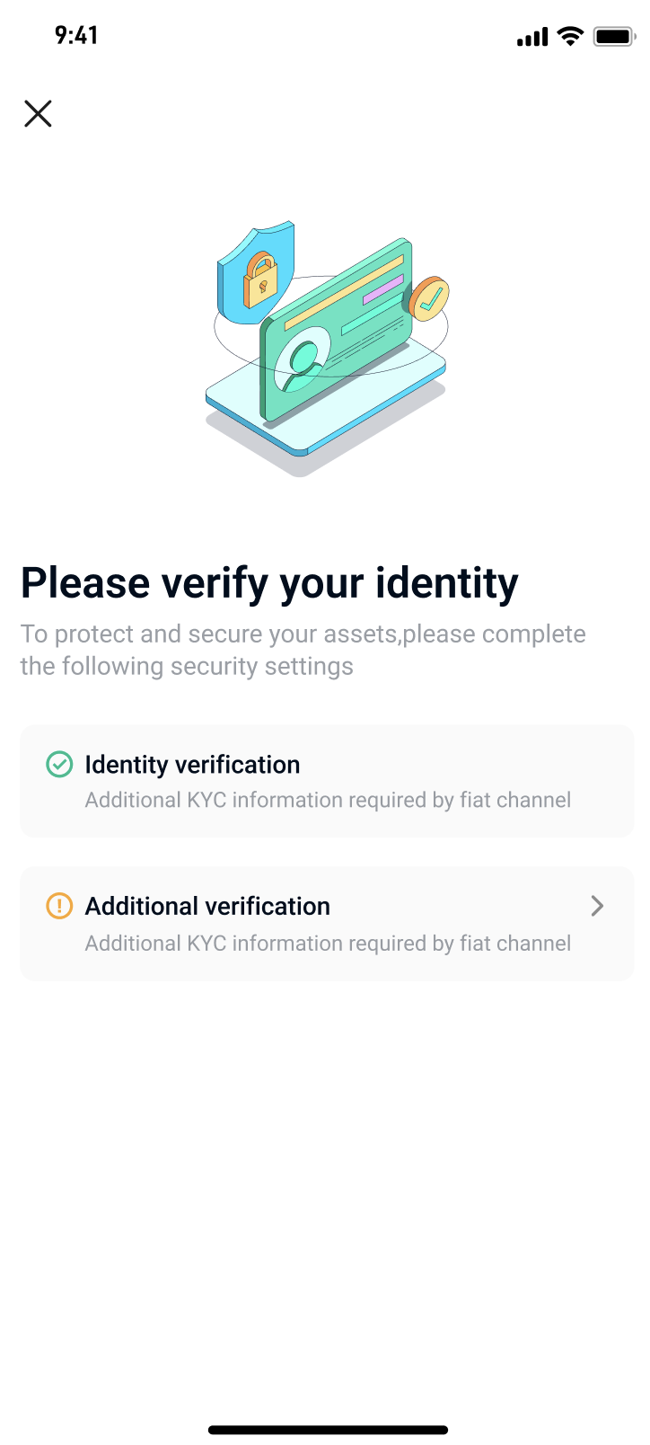The height and width of the screenshot is (1445, 650).
Task: Tap description text under Identity verification
Action: pos(328,800)
